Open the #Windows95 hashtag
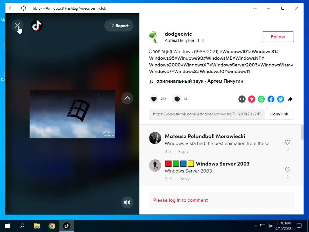Screen dimensions: 309x232 coord(162,58)
